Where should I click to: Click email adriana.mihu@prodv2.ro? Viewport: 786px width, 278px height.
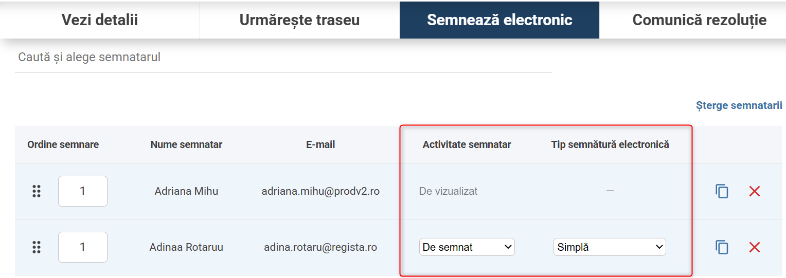(x=320, y=191)
